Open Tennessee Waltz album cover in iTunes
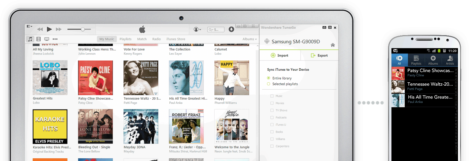Screen dimensions: 469x161 click(x=141, y=78)
